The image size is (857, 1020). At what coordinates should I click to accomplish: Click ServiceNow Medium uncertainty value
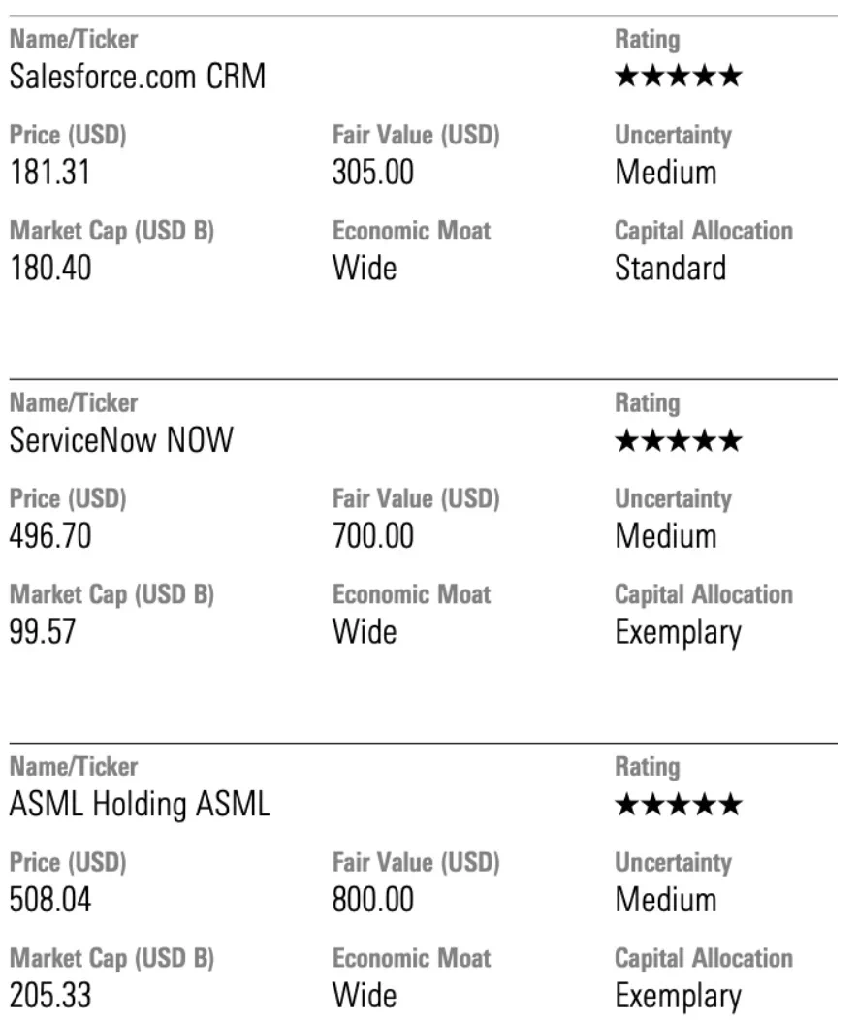click(x=666, y=536)
